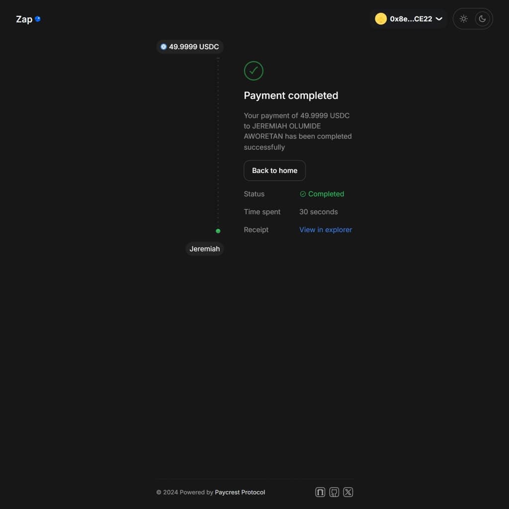
Task: Click the yellow wallet avatar icon
Action: tap(381, 19)
